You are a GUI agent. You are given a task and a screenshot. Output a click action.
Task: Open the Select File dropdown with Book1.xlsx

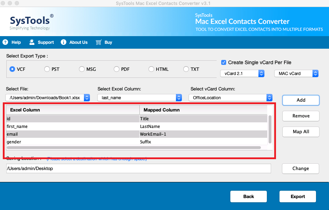pyautogui.click(x=48, y=98)
